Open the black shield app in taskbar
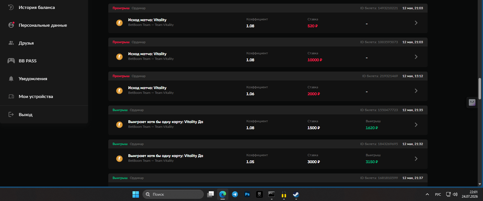The image size is (483, 201). tap(259, 194)
